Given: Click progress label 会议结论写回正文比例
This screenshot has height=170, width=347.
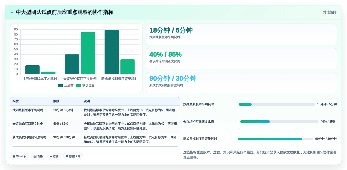Looking at the screenshot, I should [199, 122].
